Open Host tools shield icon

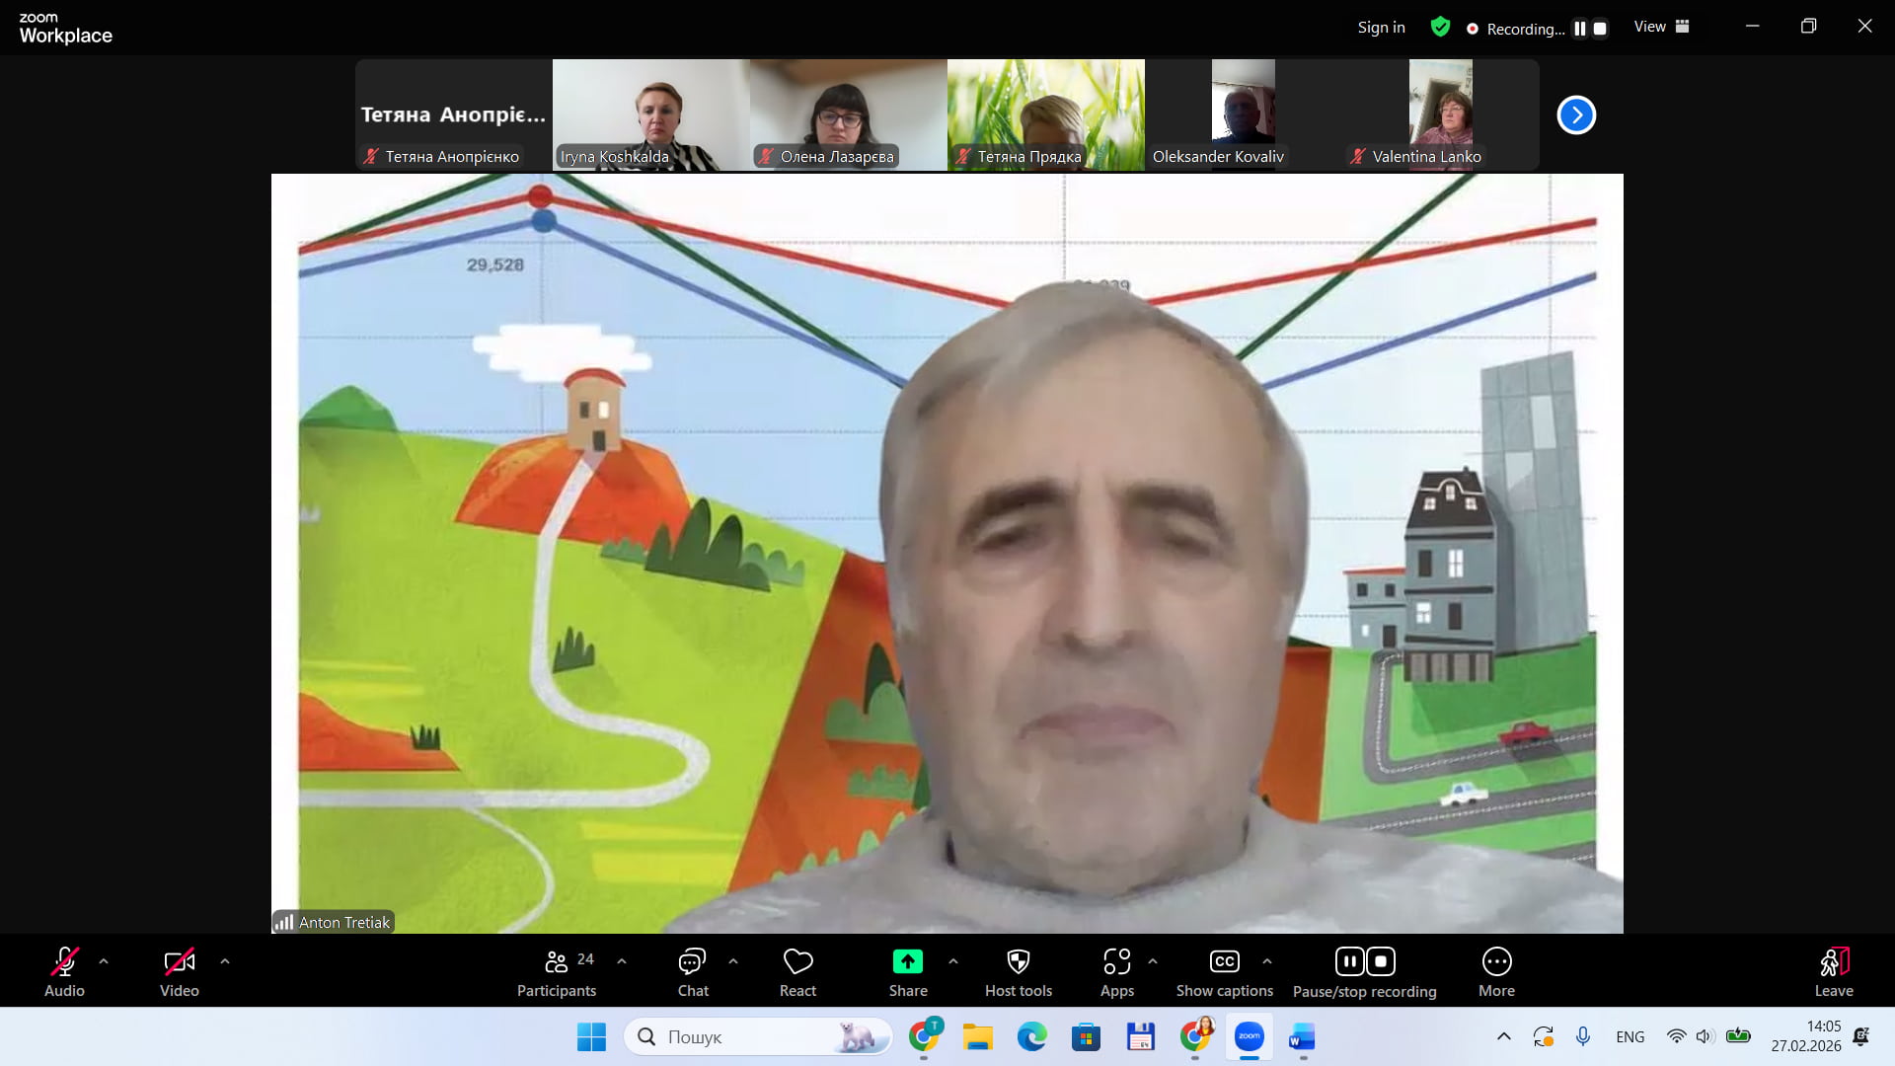1018,961
